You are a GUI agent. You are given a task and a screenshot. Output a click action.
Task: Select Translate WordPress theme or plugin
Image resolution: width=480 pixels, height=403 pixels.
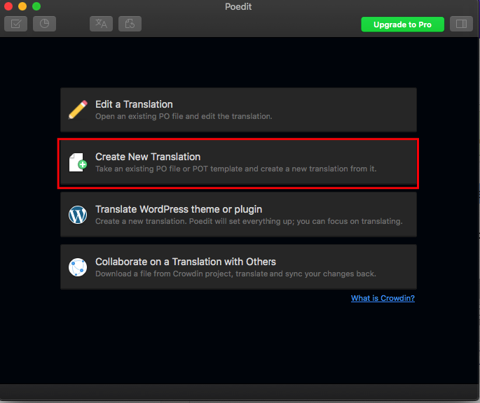pyautogui.click(x=238, y=215)
